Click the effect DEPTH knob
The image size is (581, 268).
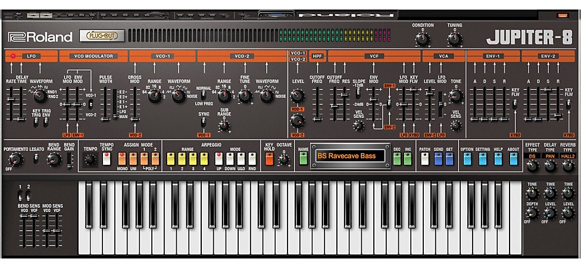(x=532, y=213)
